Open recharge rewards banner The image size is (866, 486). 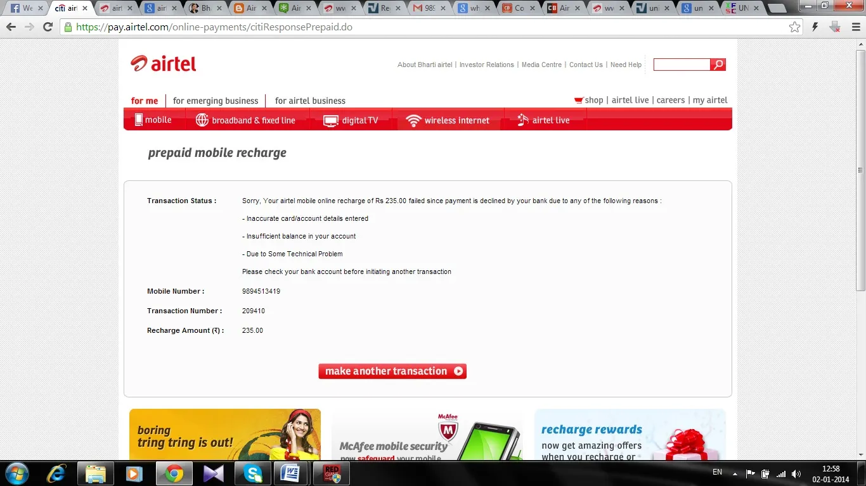[x=630, y=435]
